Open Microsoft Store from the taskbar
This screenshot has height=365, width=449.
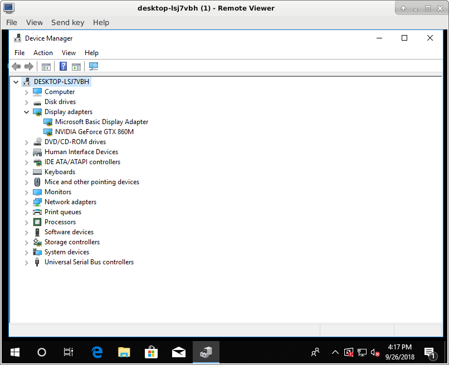coord(151,352)
